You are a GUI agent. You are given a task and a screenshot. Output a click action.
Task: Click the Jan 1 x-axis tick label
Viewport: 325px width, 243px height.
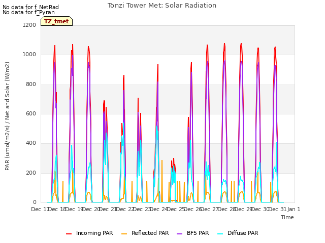point(294,209)
